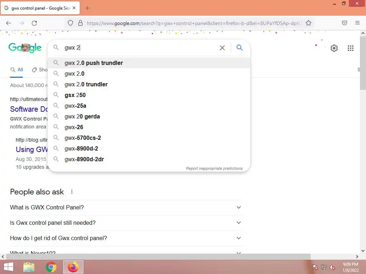The width and height of the screenshot is (366, 274).
Task: Switch to the All results tab
Action: 16,70
